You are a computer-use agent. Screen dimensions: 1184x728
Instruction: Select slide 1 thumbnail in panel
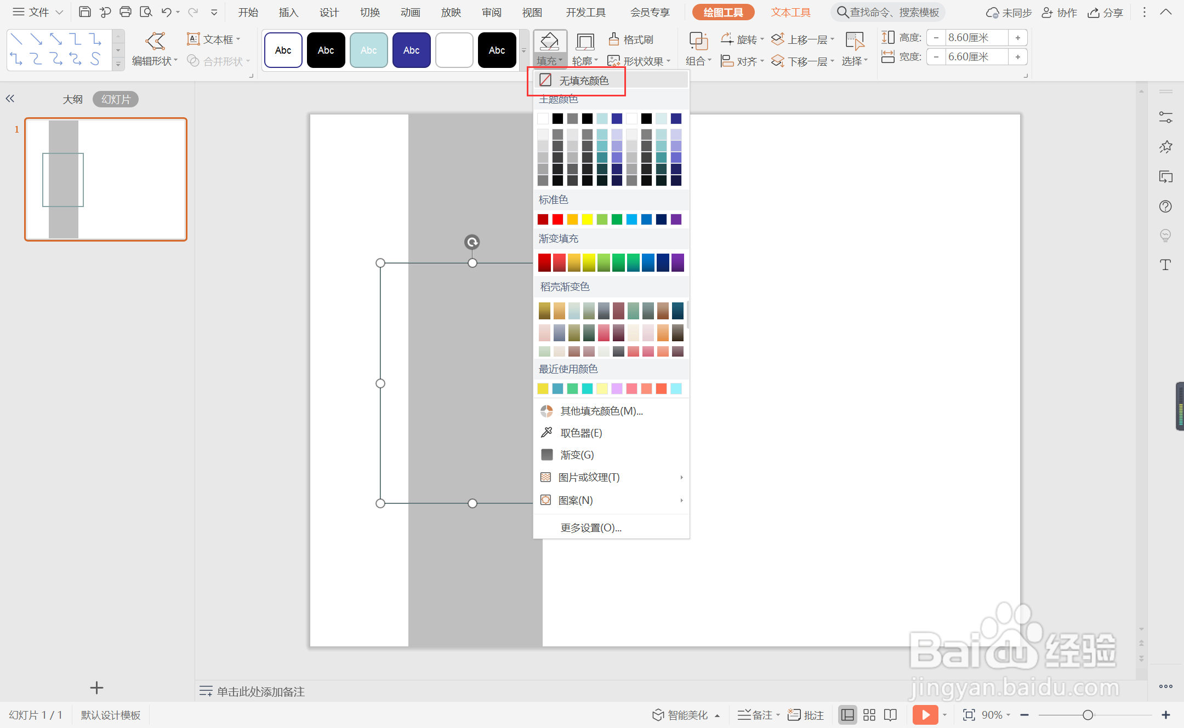(x=106, y=179)
